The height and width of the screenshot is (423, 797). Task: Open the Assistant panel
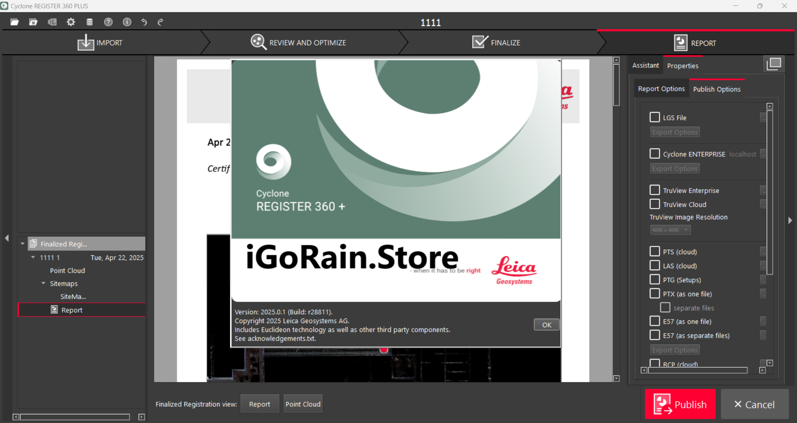tap(645, 65)
